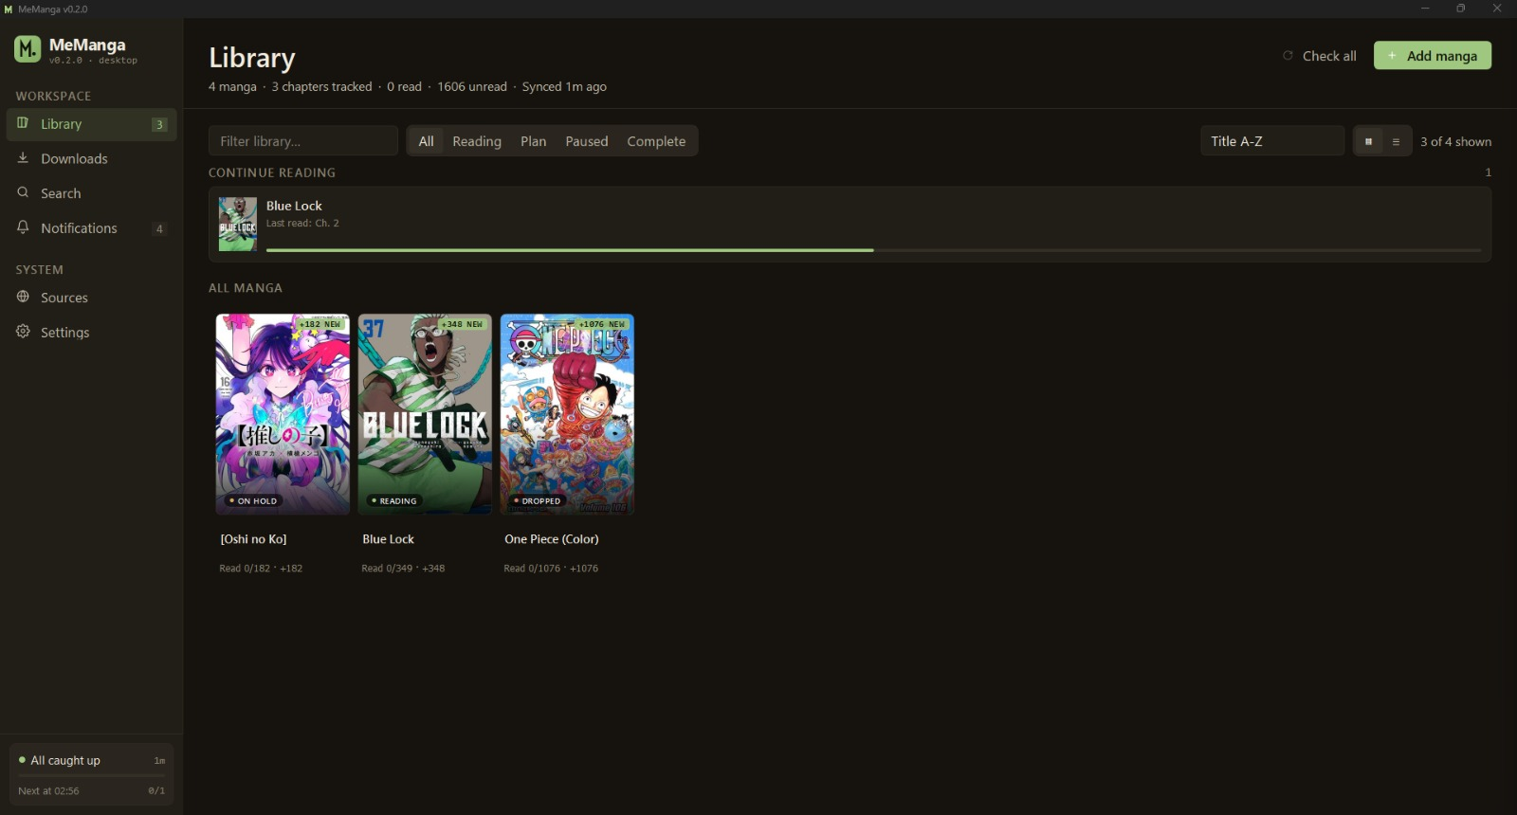Screen dimensions: 1517x815
Task: Click the refresh icon beside Check all
Action: (1288, 56)
